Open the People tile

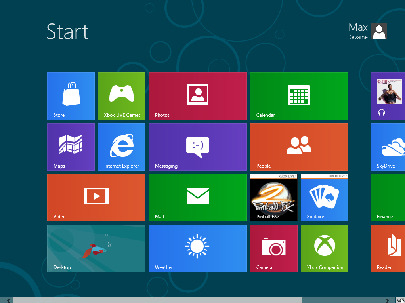pos(299,147)
